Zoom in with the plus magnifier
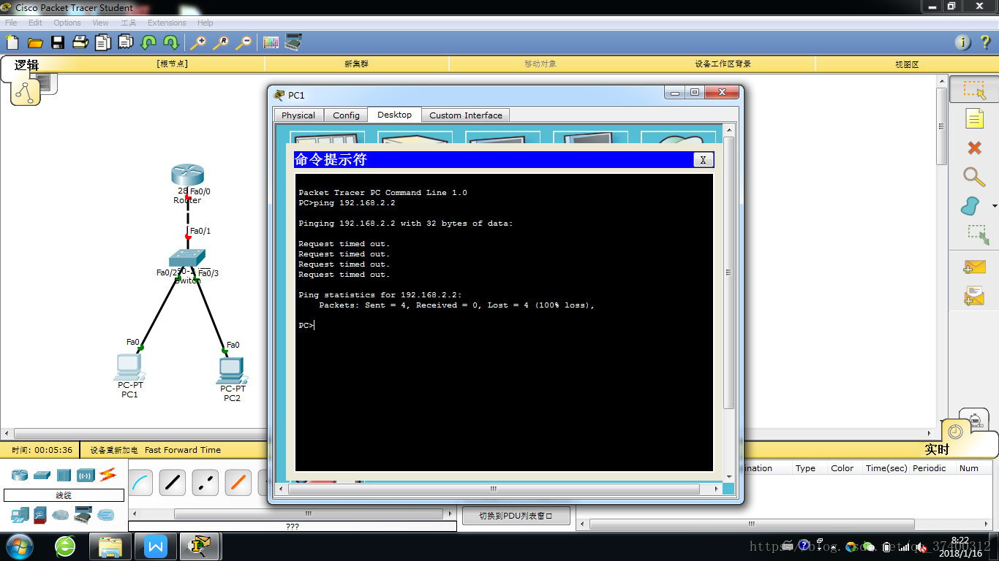The height and width of the screenshot is (561, 999). click(197, 42)
